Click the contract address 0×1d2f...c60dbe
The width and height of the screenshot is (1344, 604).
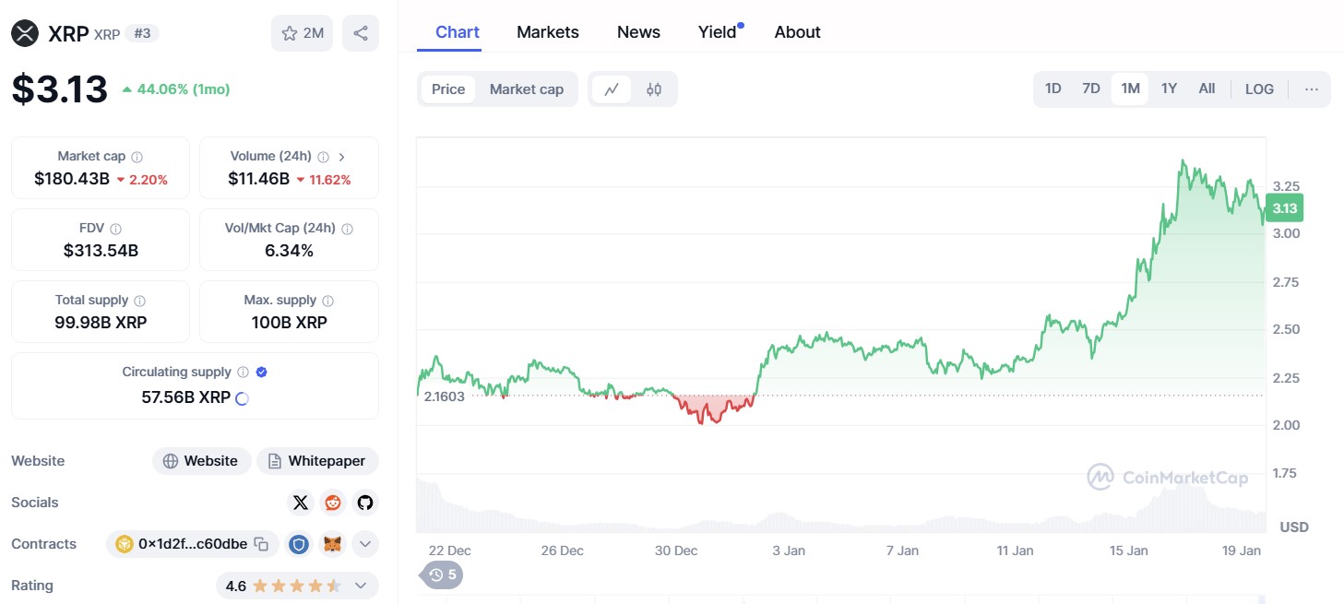pos(193,544)
